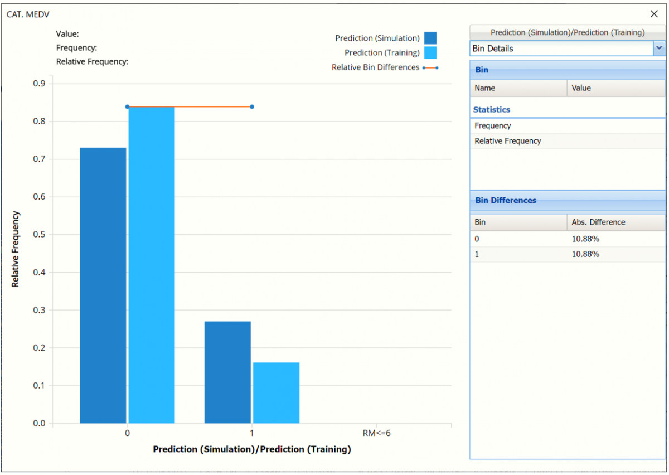Collapse the Bin Differences section header

(x=567, y=200)
